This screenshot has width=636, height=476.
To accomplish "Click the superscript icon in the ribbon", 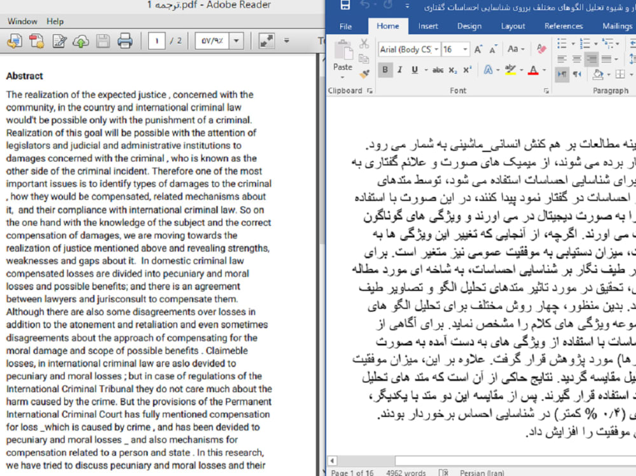I will [x=467, y=69].
